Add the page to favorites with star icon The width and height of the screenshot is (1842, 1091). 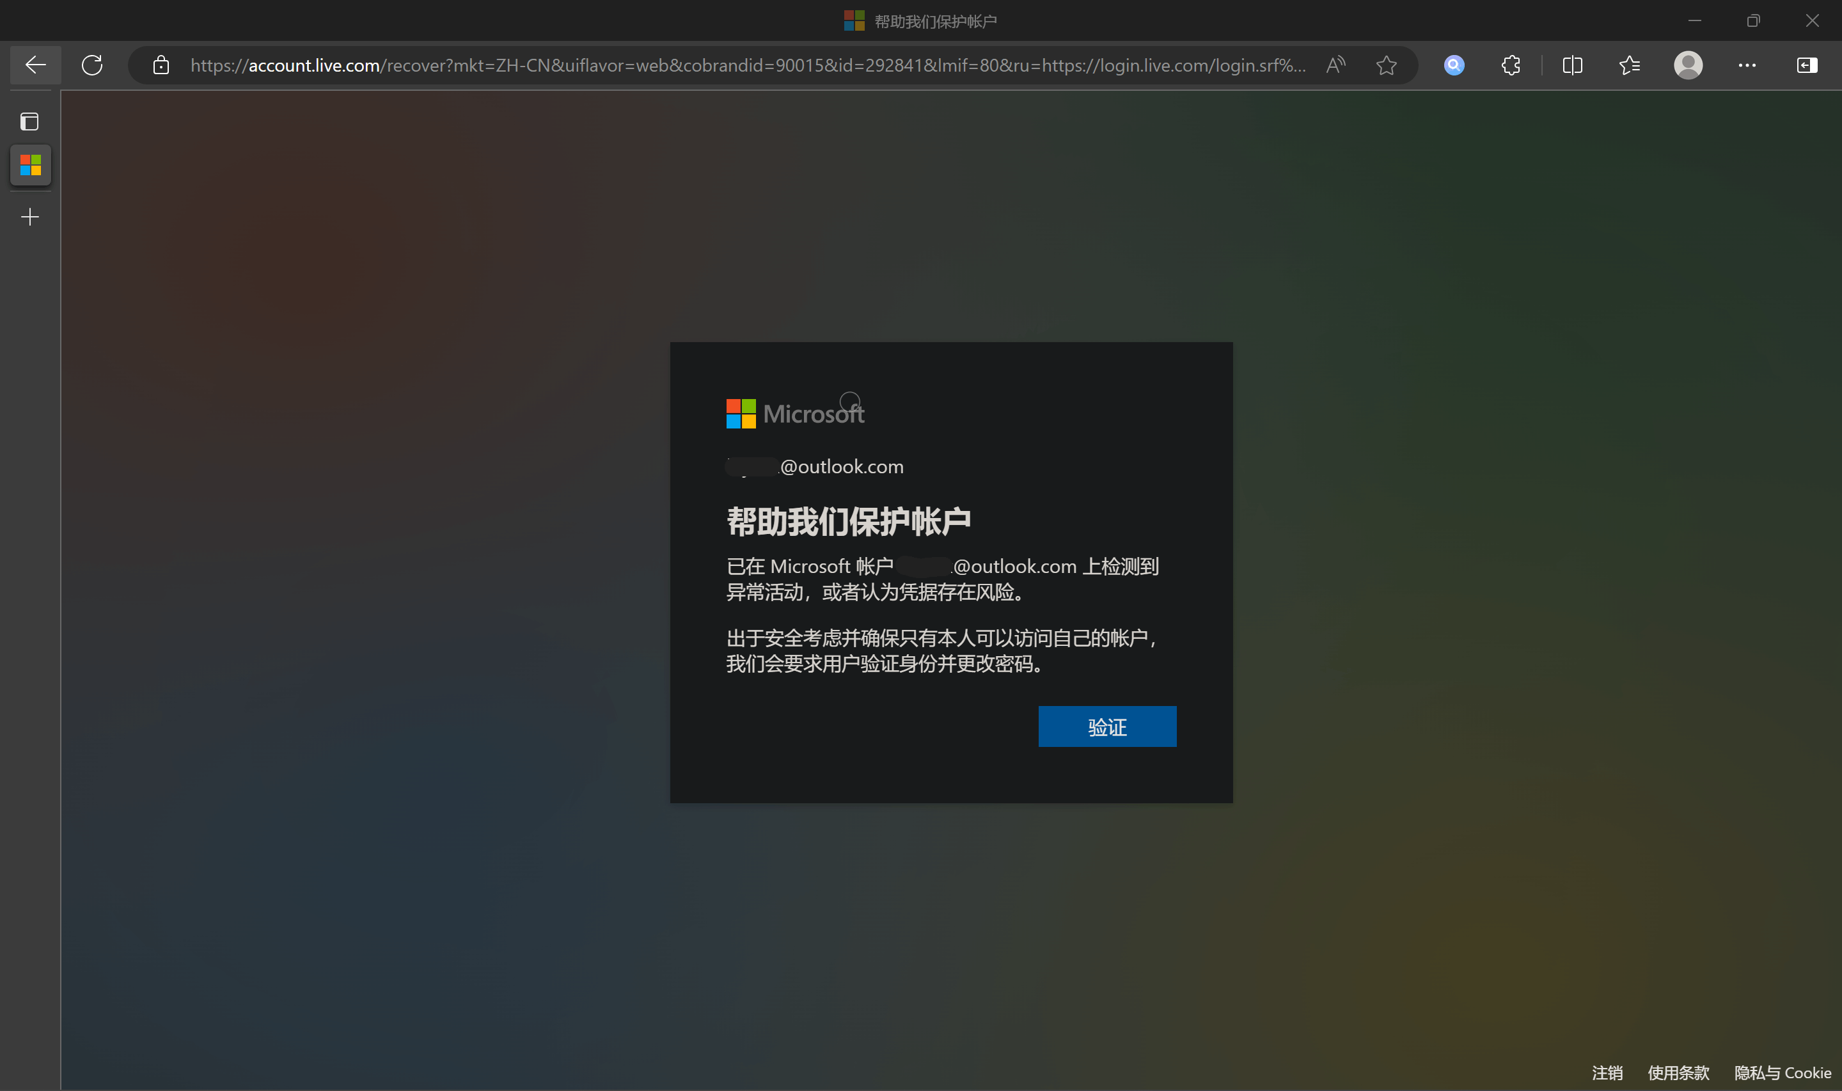(1386, 65)
